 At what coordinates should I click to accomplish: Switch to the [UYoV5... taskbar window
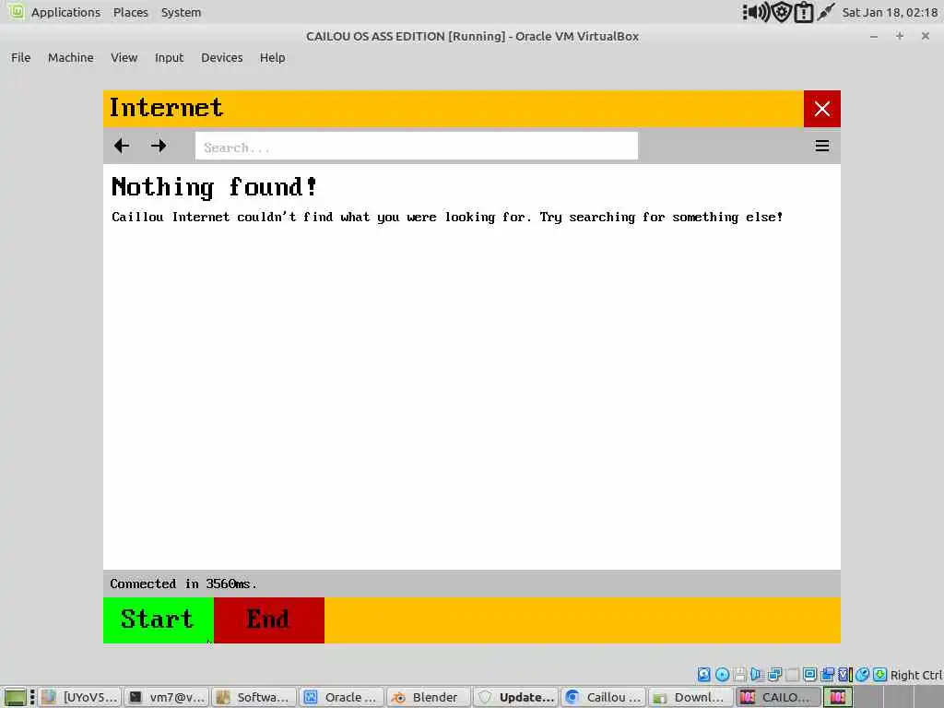81,697
